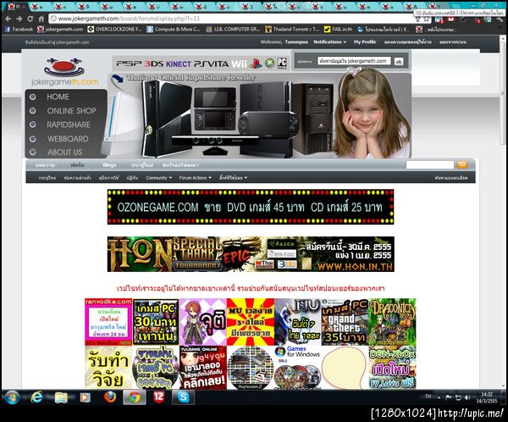Open the ranvodka.com sponsor tile
Viewport: 508px width, 422px height.
tap(108, 322)
